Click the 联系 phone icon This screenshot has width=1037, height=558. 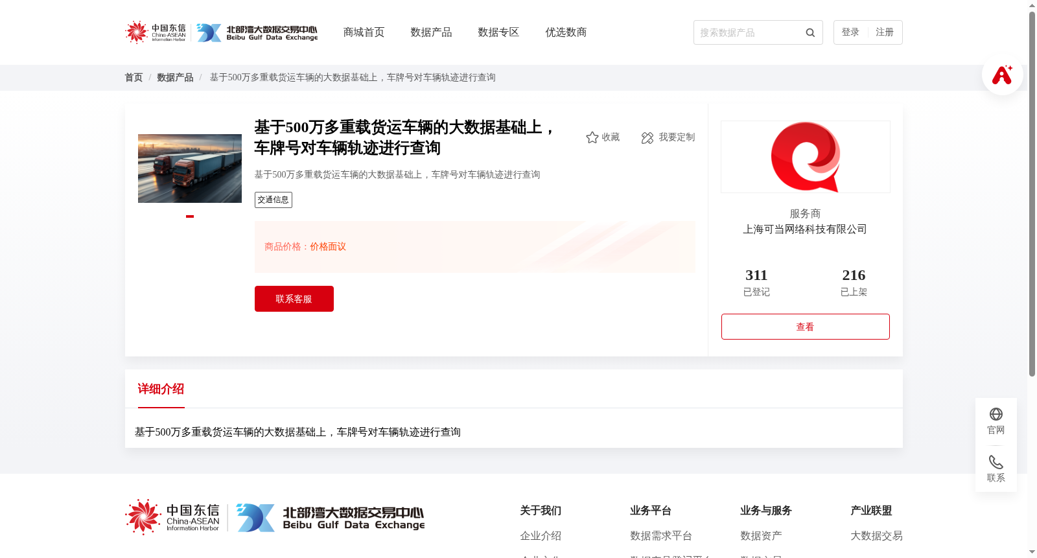996,462
